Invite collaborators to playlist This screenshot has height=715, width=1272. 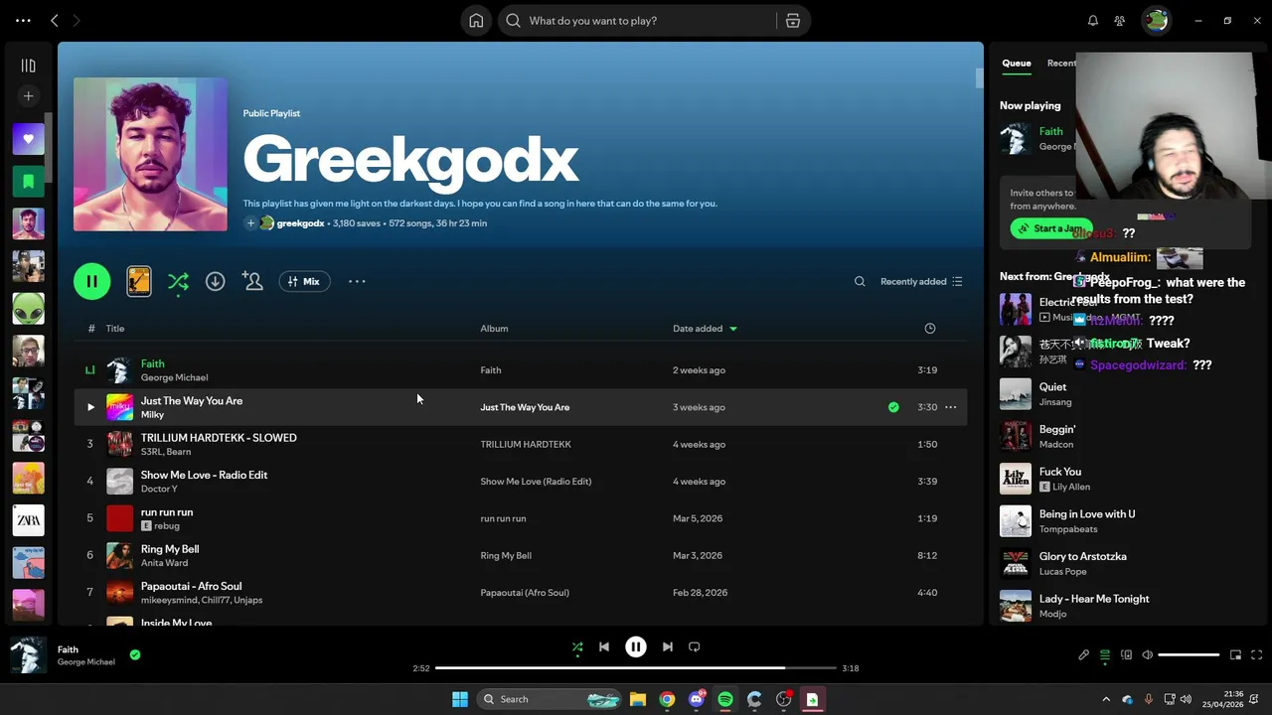252,282
